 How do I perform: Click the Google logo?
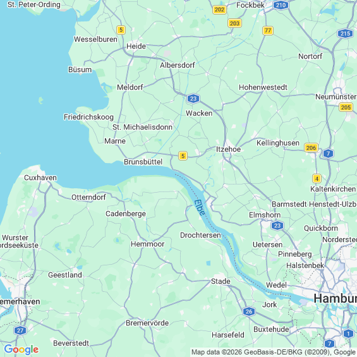tap(21, 349)
